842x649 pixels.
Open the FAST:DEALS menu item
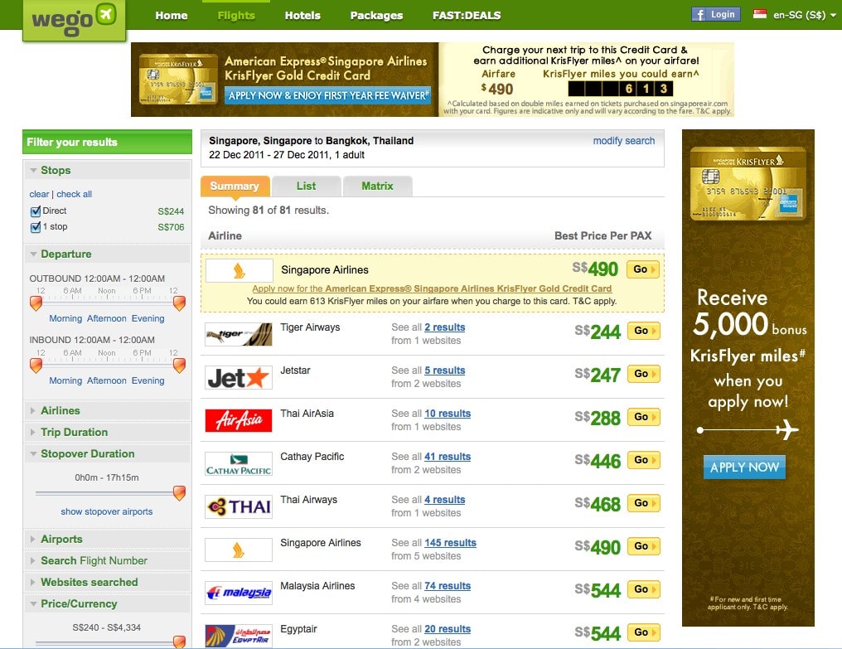467,16
